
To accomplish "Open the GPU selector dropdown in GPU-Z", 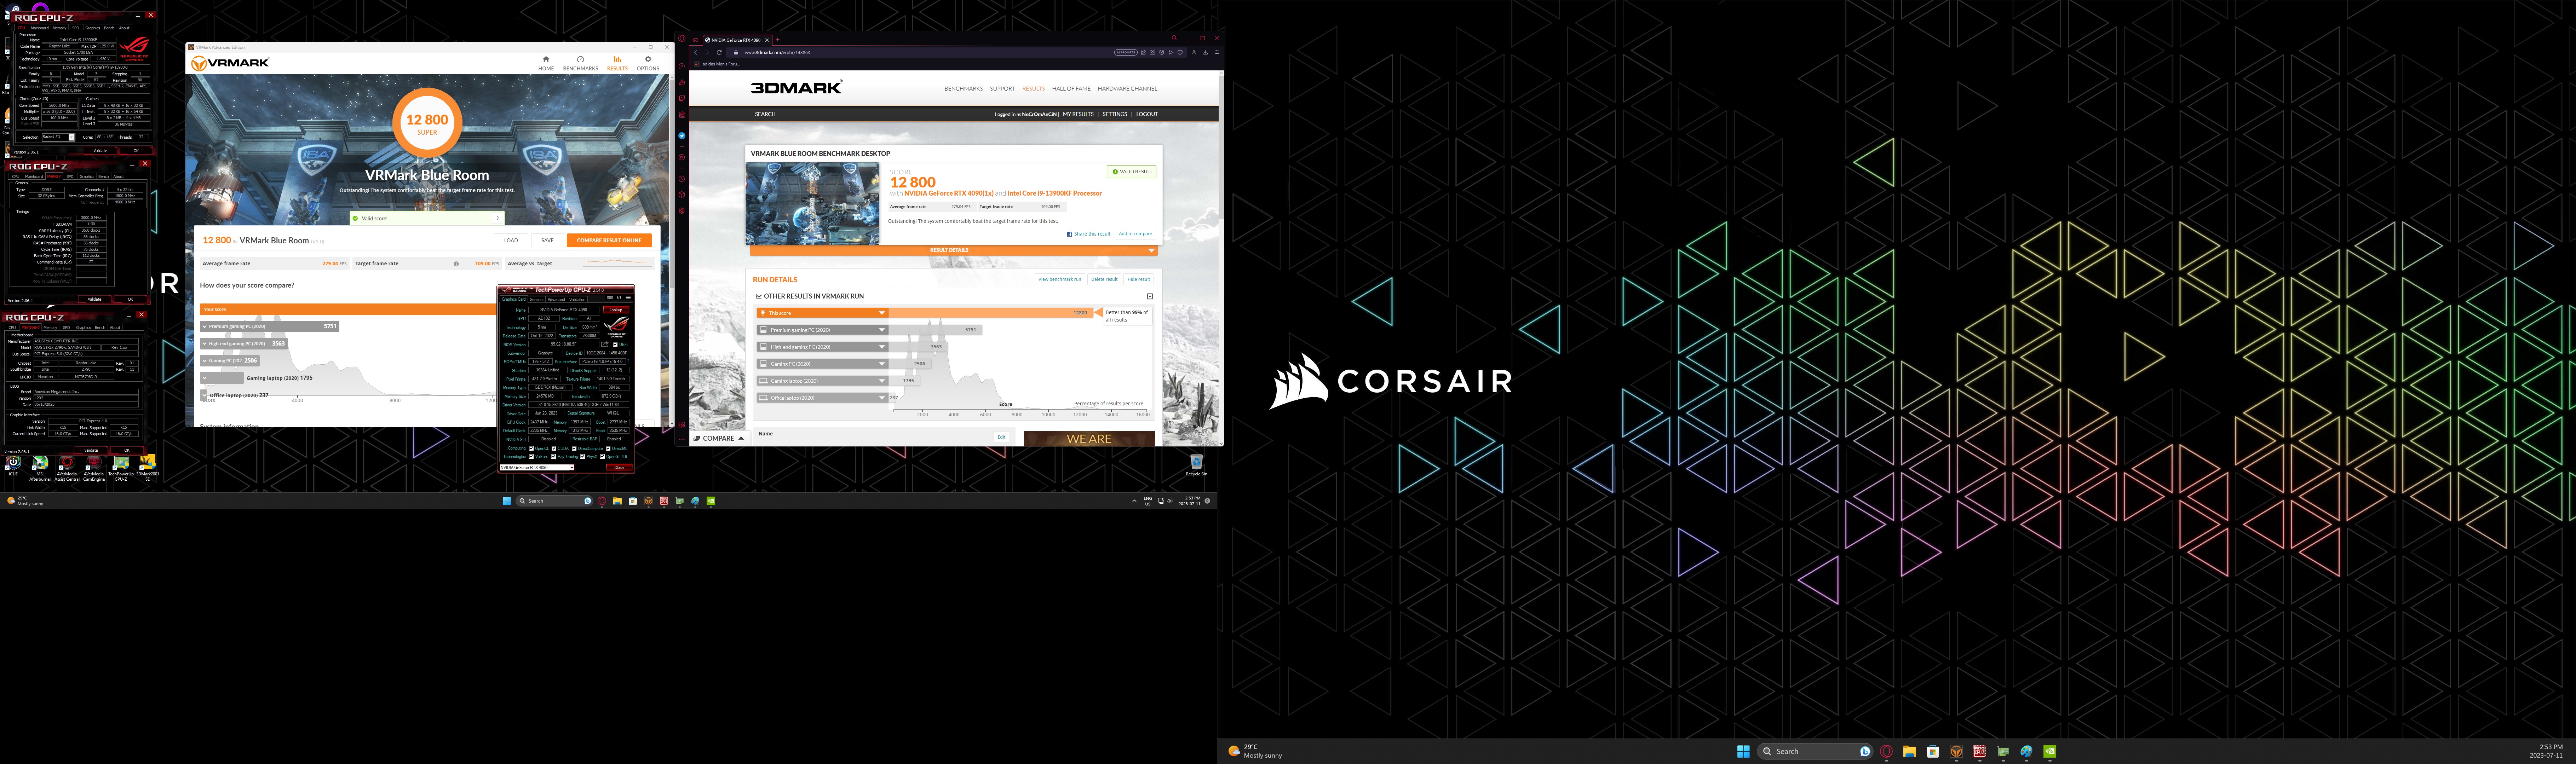I will pyautogui.click(x=537, y=468).
